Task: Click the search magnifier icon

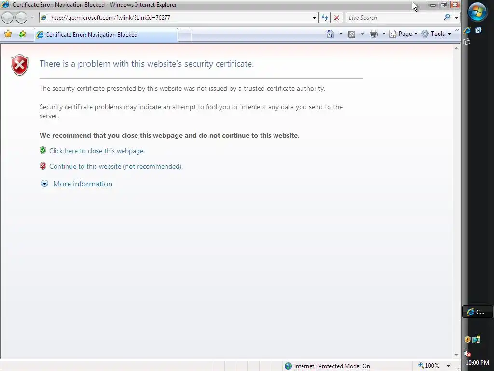Action: click(x=447, y=18)
